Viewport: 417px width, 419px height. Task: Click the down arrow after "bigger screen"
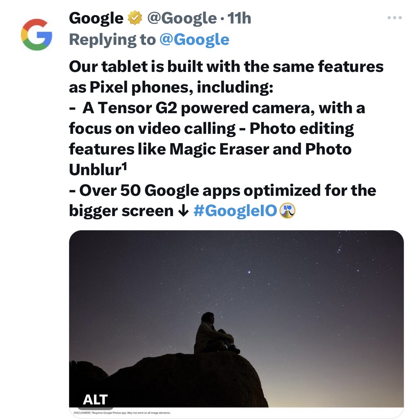(x=184, y=211)
